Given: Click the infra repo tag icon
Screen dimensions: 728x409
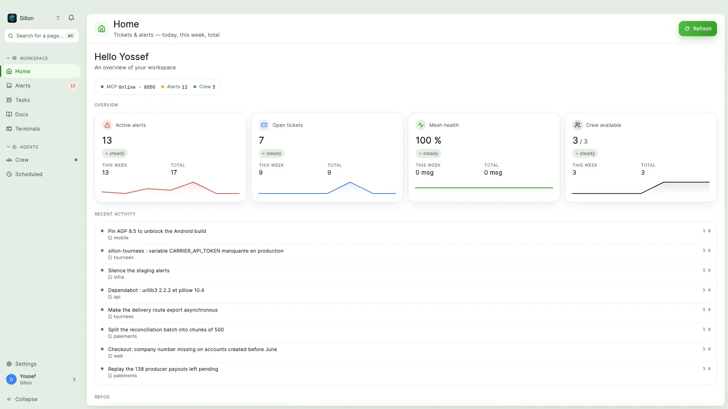Looking at the screenshot, I should pyautogui.click(x=110, y=277).
